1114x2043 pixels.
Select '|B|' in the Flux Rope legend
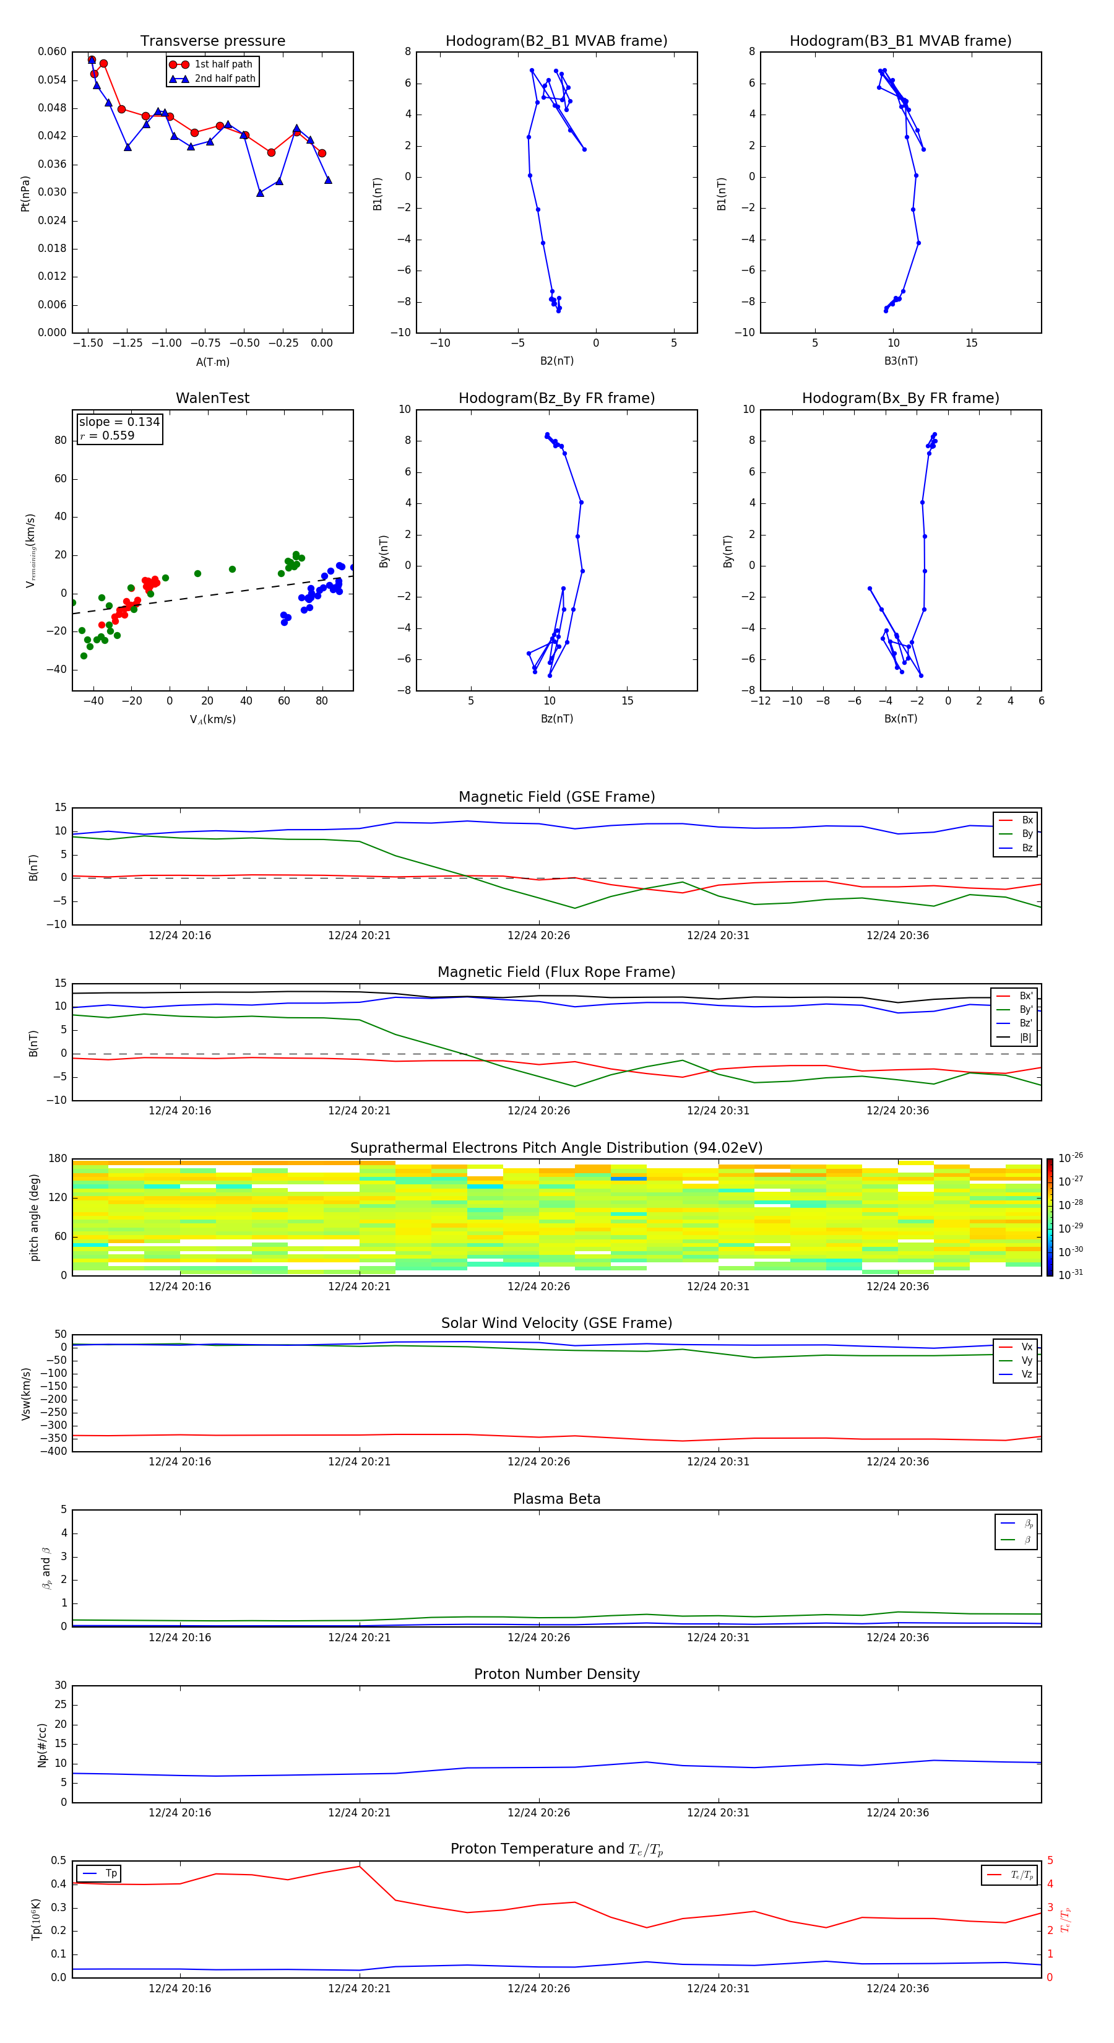(x=1015, y=1038)
